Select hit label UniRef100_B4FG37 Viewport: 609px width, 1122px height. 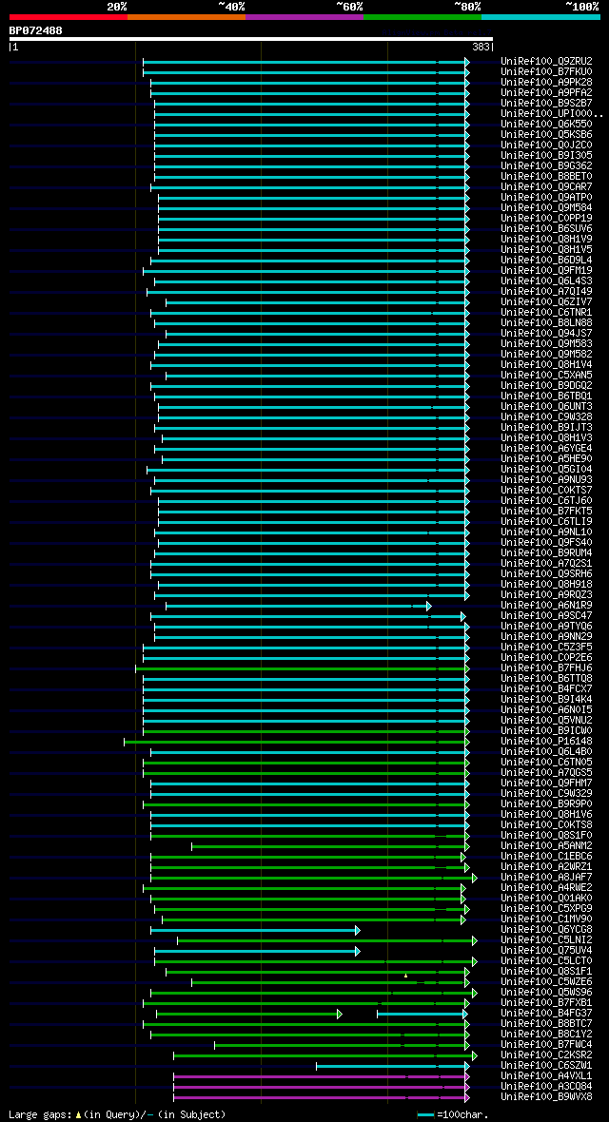(x=546, y=1014)
